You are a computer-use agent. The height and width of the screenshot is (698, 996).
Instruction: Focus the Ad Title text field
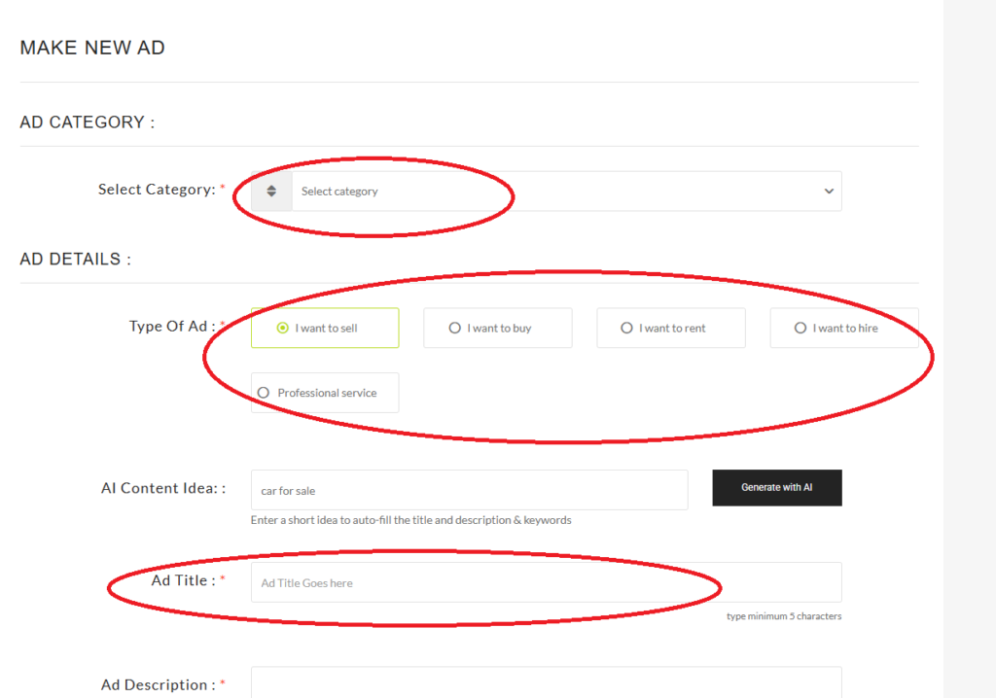(547, 582)
